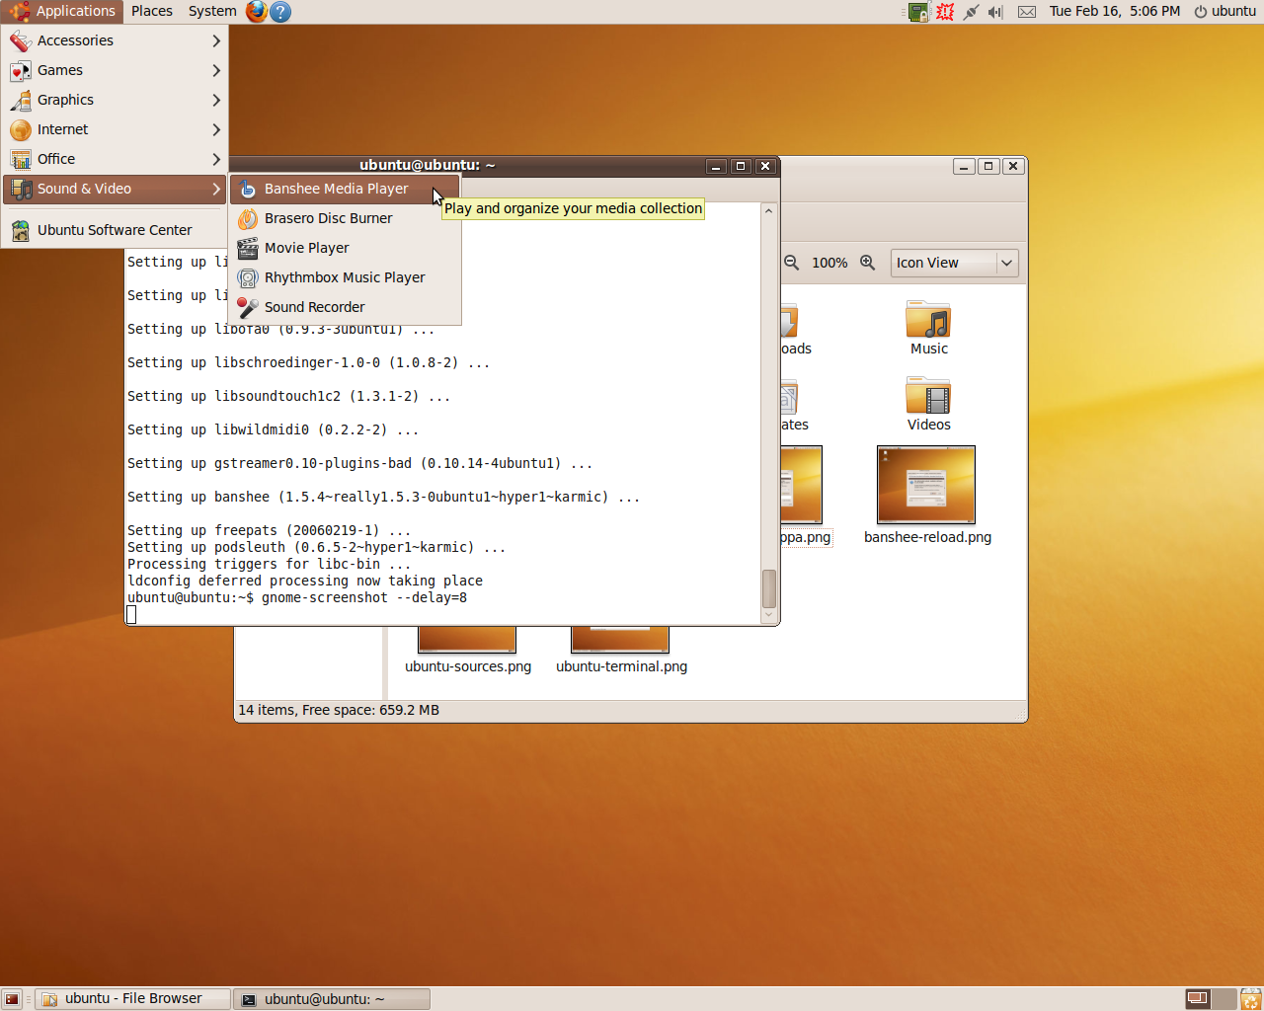
Task: Select the banshee-reload.png thumbnail
Action: (x=926, y=485)
